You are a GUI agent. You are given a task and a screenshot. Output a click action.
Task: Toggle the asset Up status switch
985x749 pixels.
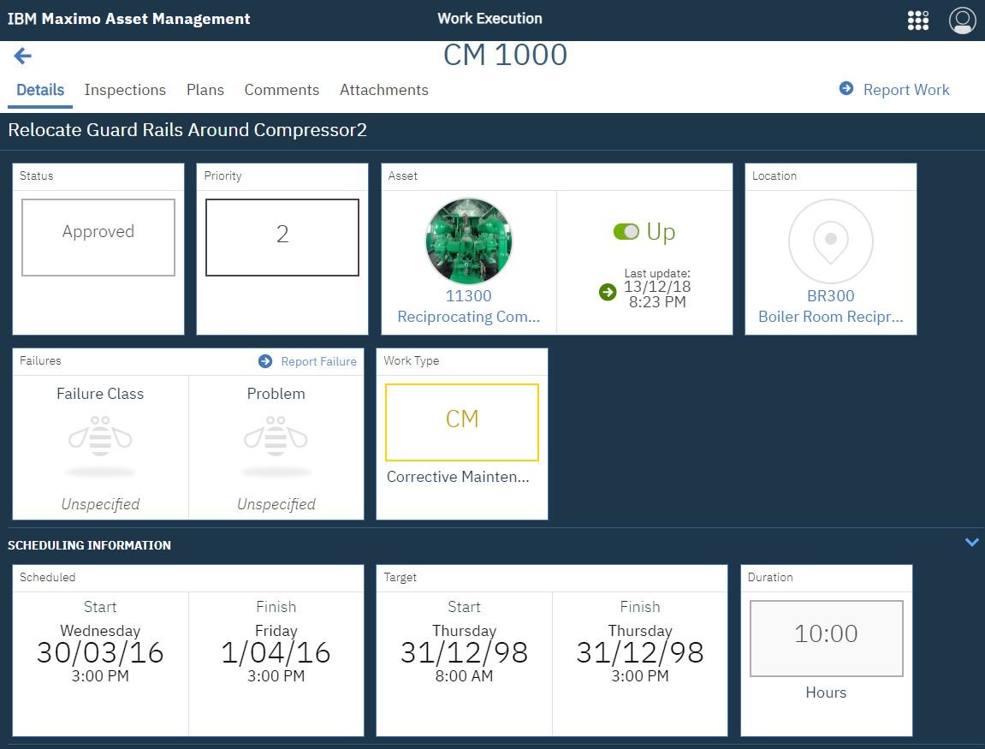coord(626,232)
